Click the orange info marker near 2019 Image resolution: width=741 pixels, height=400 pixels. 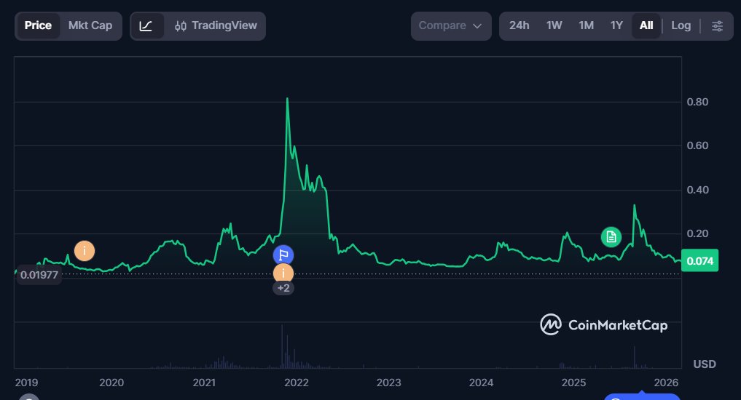tap(85, 251)
